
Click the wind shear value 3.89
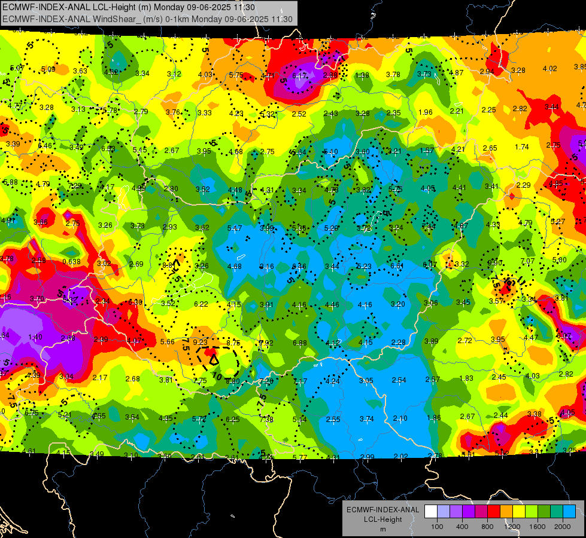pos(432,341)
